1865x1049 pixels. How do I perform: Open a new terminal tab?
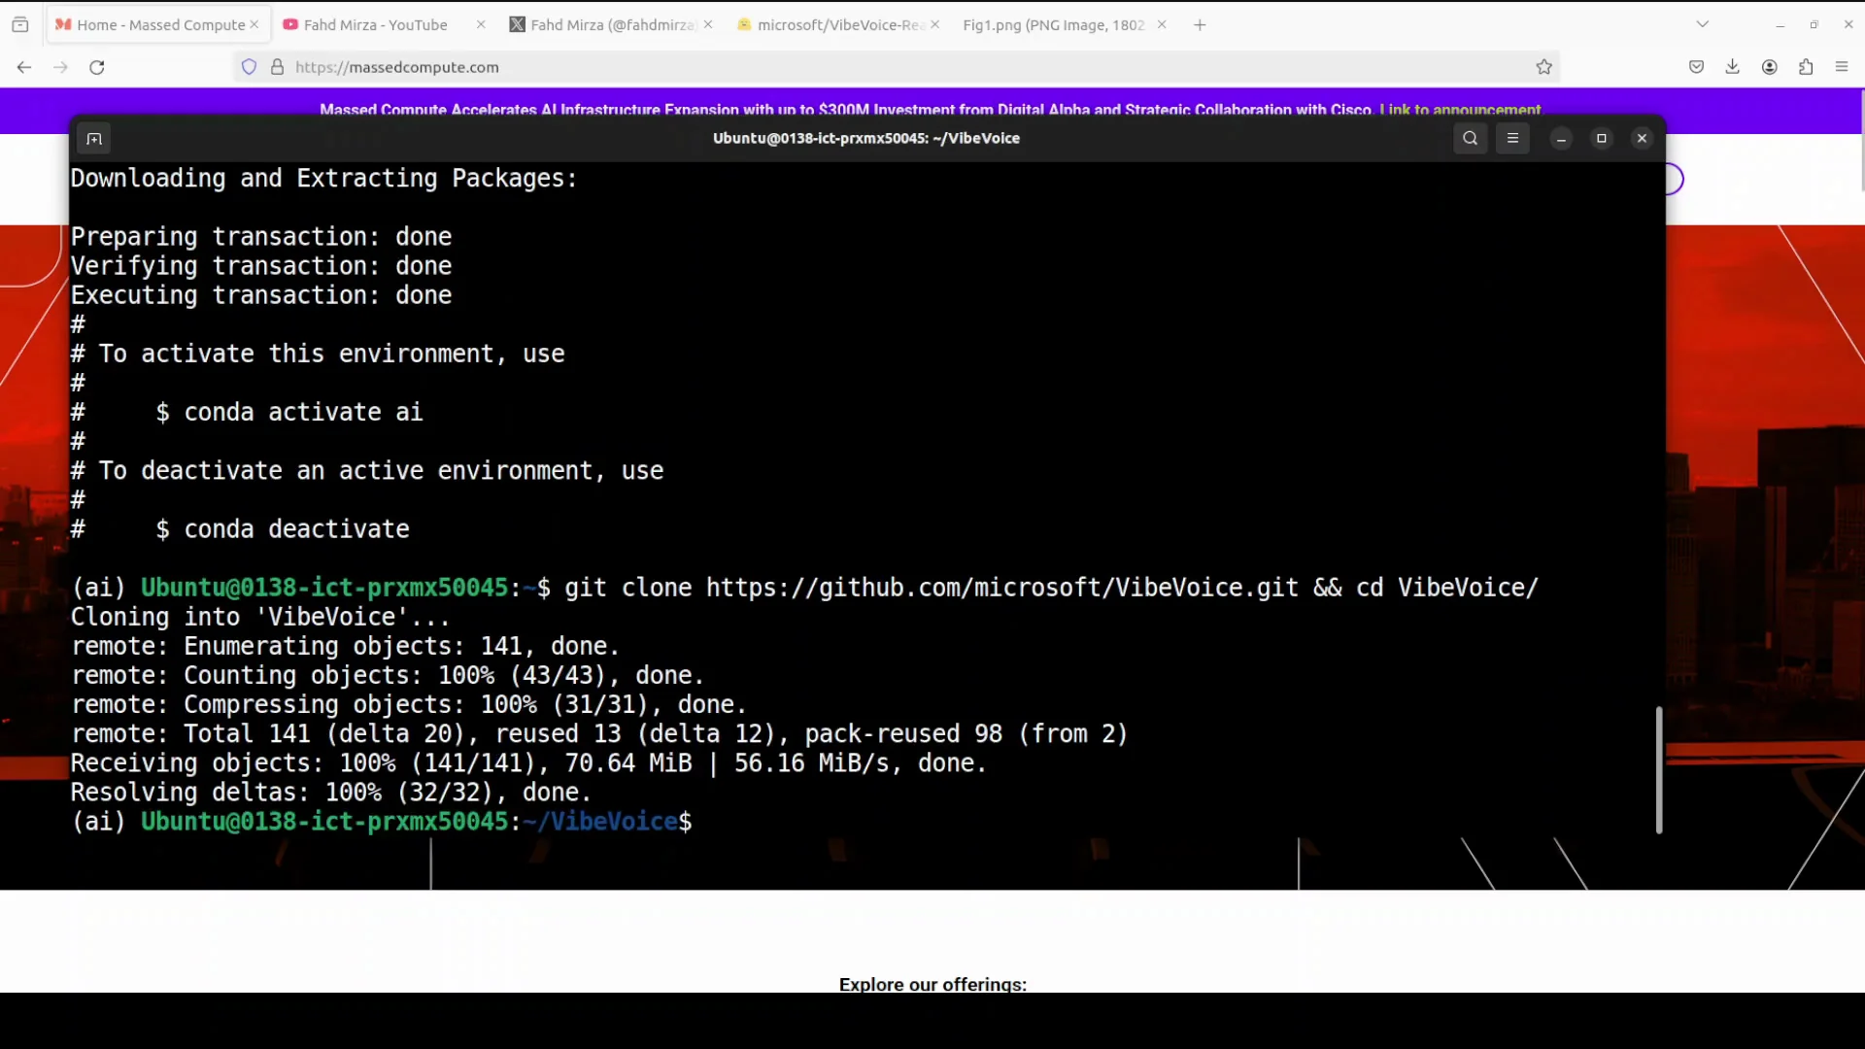[x=94, y=138]
